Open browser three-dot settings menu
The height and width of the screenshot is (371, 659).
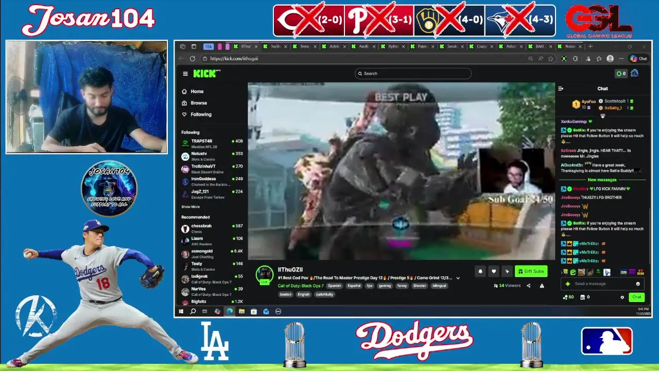tap(621, 59)
